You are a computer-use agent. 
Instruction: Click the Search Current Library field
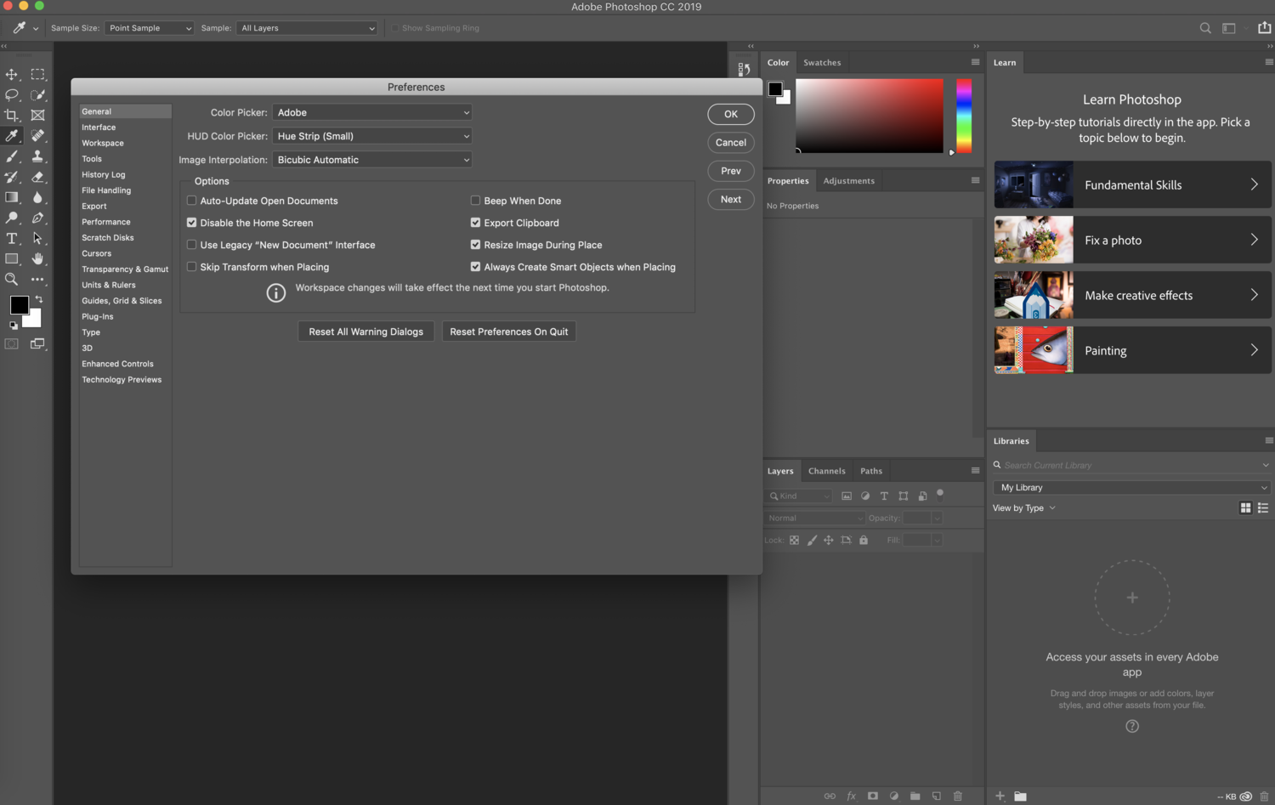pos(1131,465)
